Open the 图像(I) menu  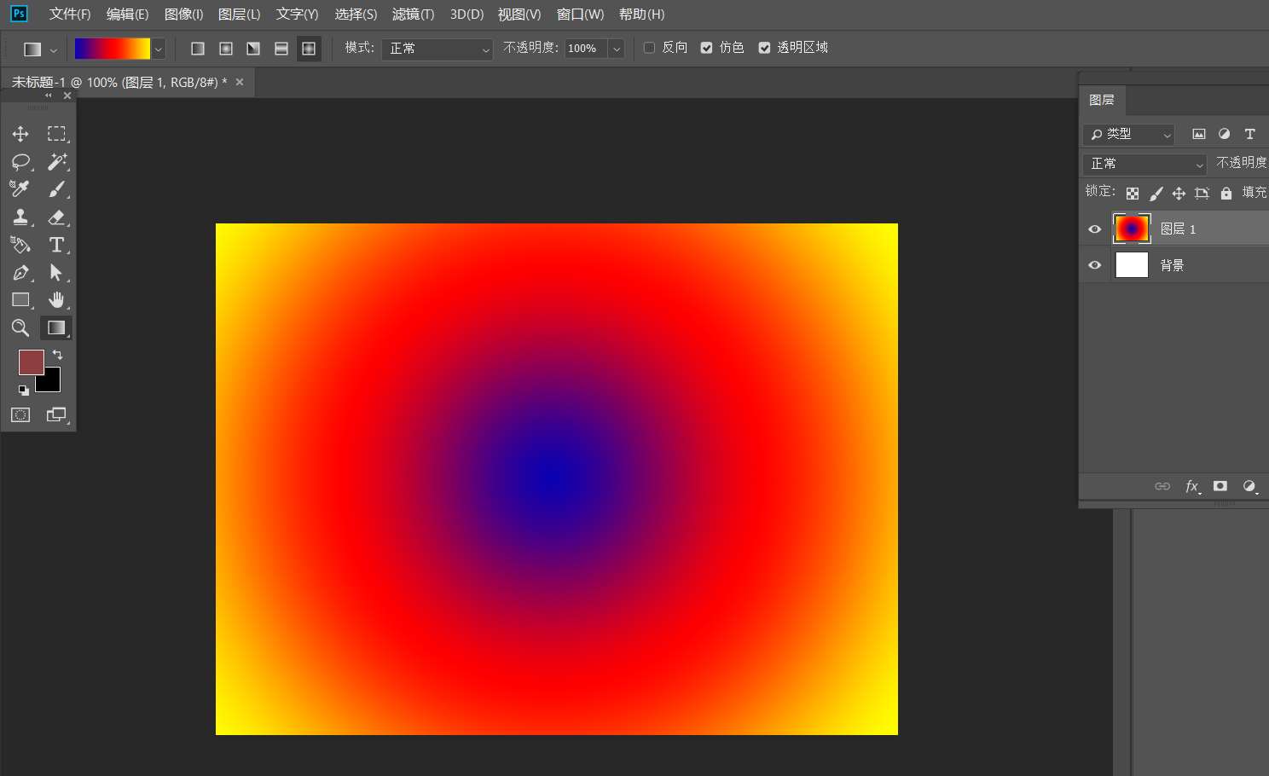point(183,14)
